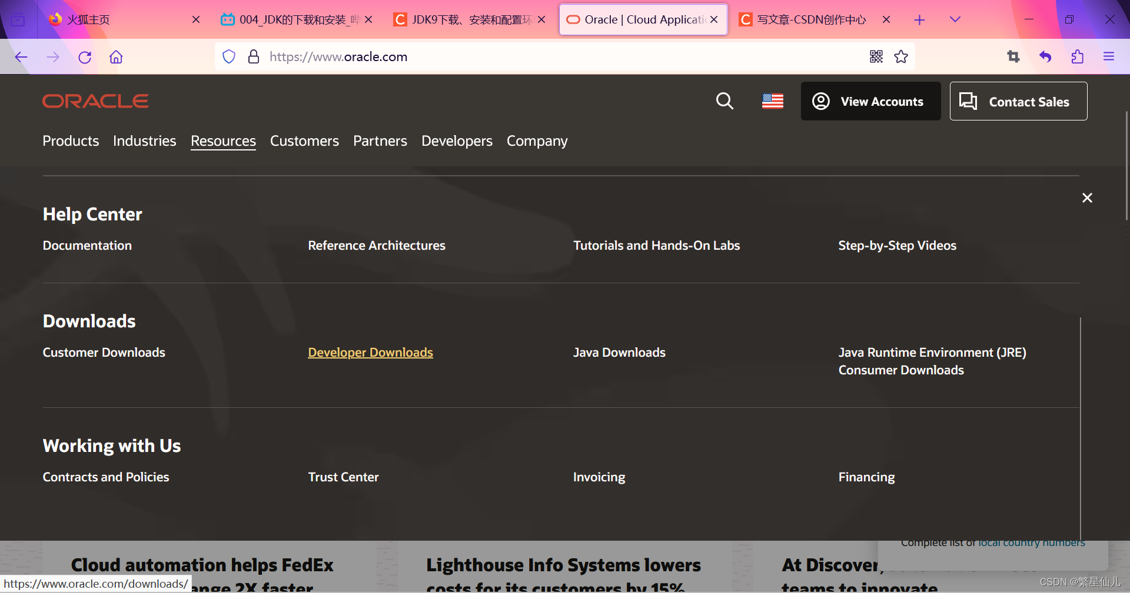1130x593 pixels.
Task: Click the US flag country selector
Action: click(773, 101)
